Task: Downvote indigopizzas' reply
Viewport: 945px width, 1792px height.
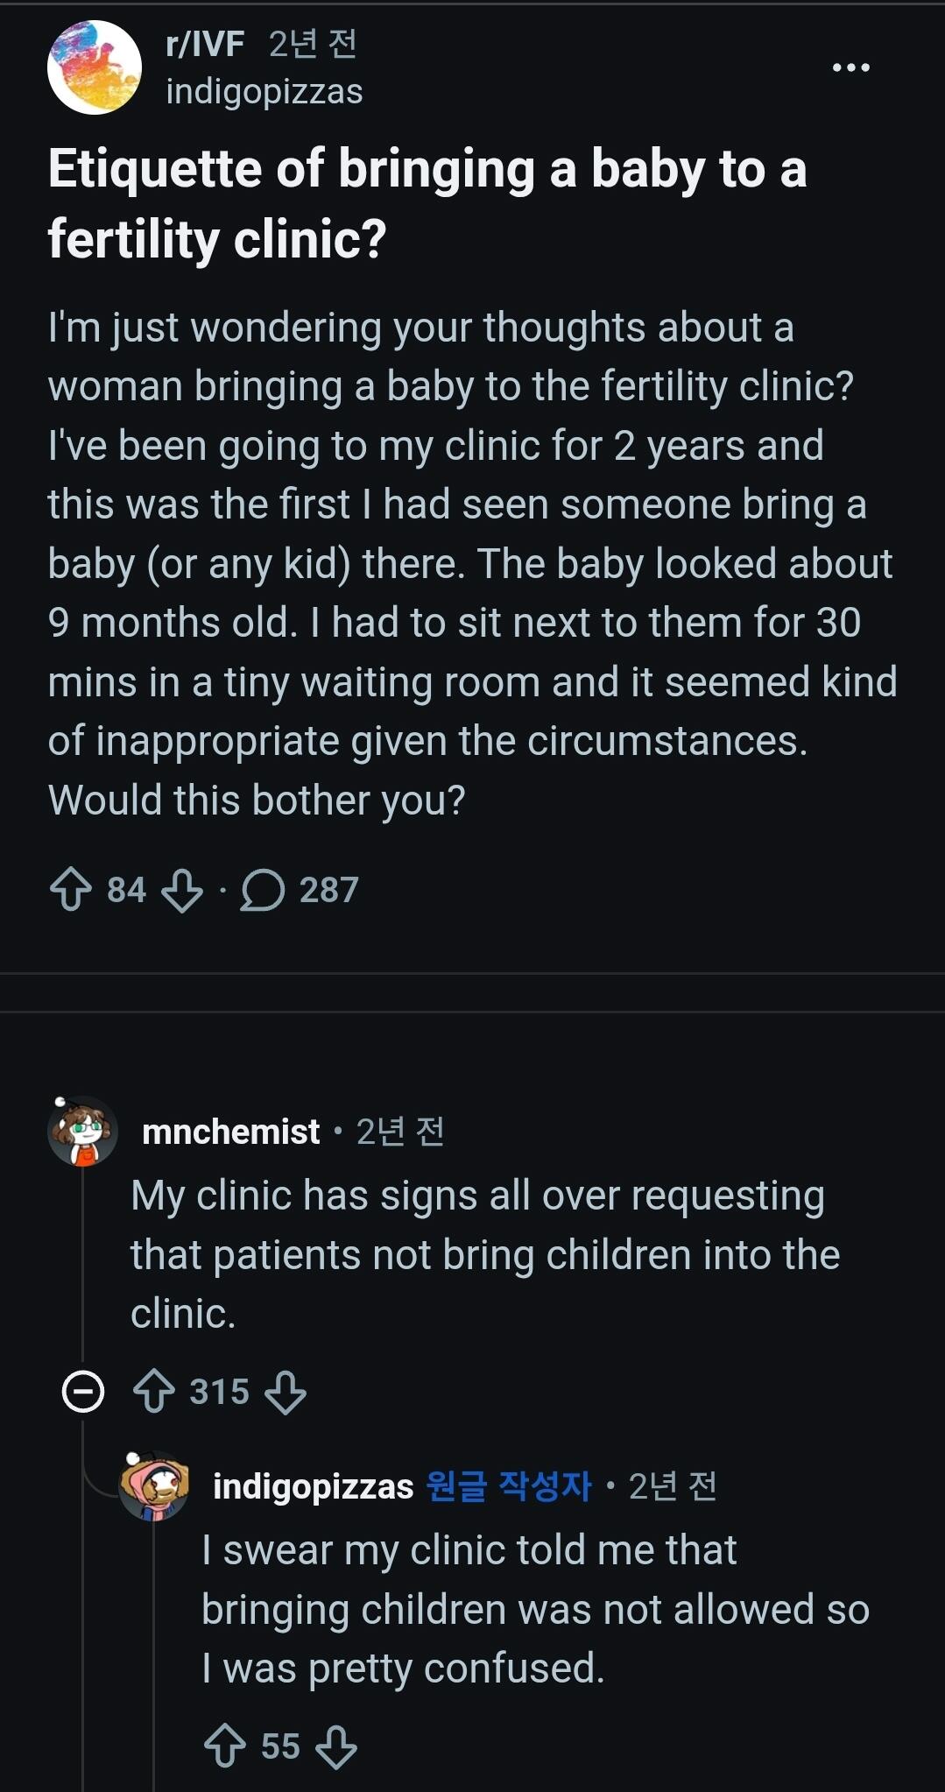Action: pos(336,1746)
